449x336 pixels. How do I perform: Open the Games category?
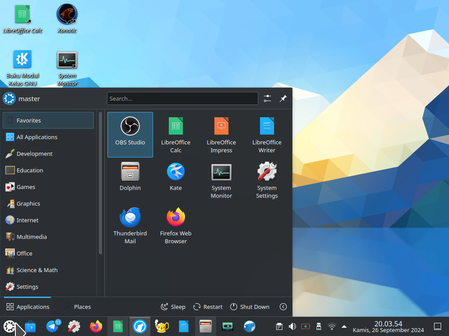coord(48,187)
